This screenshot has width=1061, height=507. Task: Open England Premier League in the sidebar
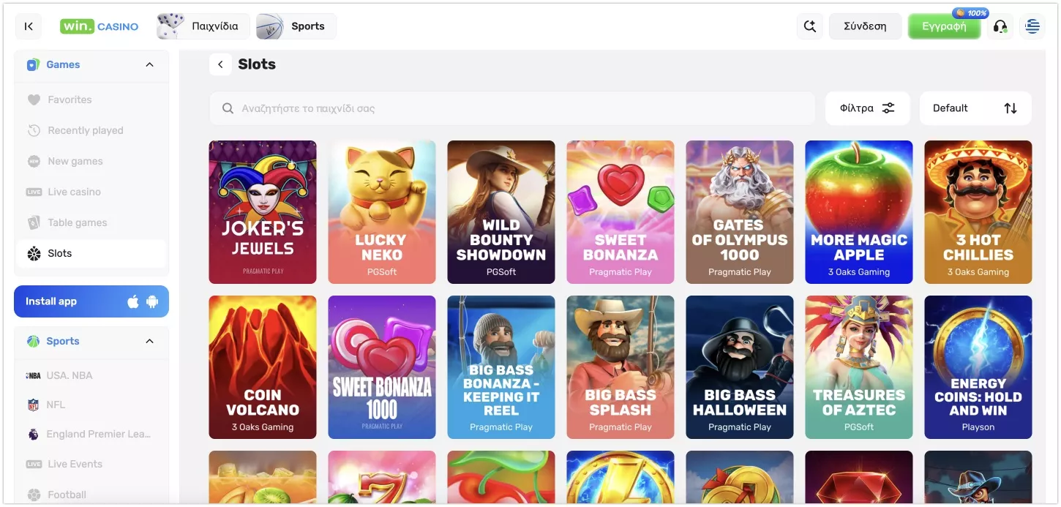91,434
